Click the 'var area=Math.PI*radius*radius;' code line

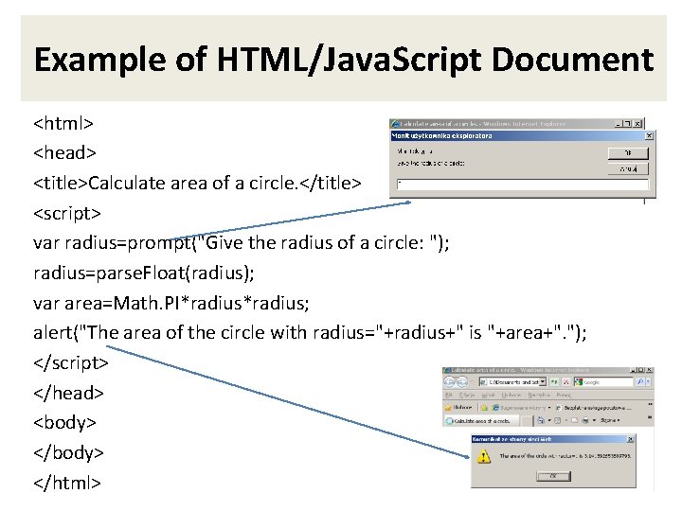pos(170,303)
